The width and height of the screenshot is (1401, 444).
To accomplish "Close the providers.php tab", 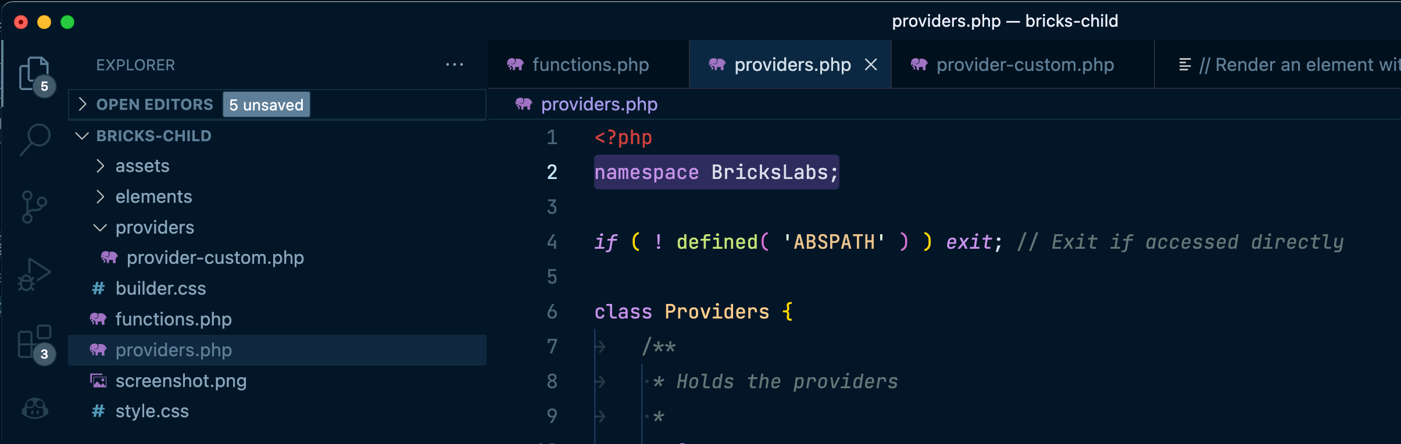I will 870,65.
